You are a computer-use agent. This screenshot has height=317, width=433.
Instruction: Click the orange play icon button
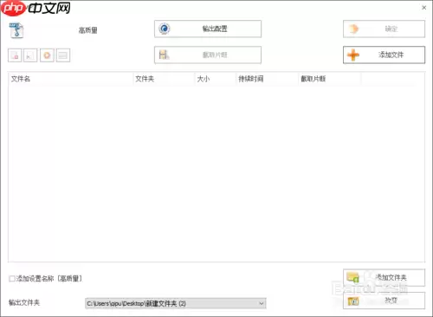pyautogui.click(x=47, y=55)
